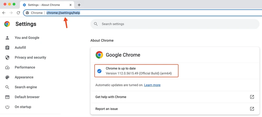Click the Learn more link

152,85
